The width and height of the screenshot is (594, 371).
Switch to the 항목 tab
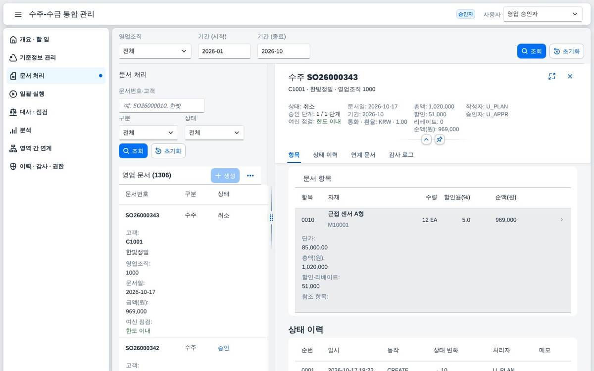294,155
